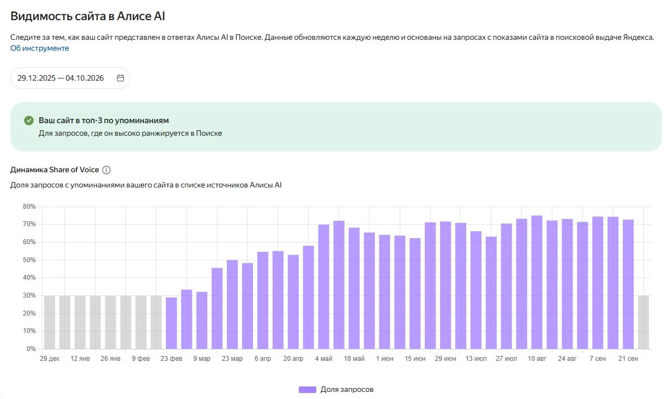Click the '0%' y-axis label

31,349
